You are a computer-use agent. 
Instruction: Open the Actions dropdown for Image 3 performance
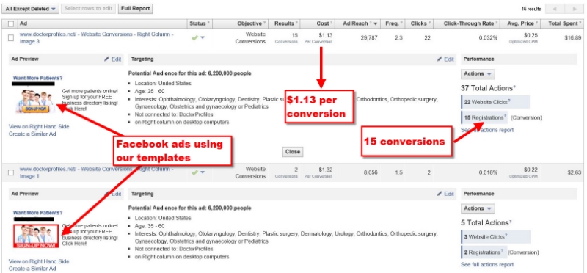(x=478, y=74)
